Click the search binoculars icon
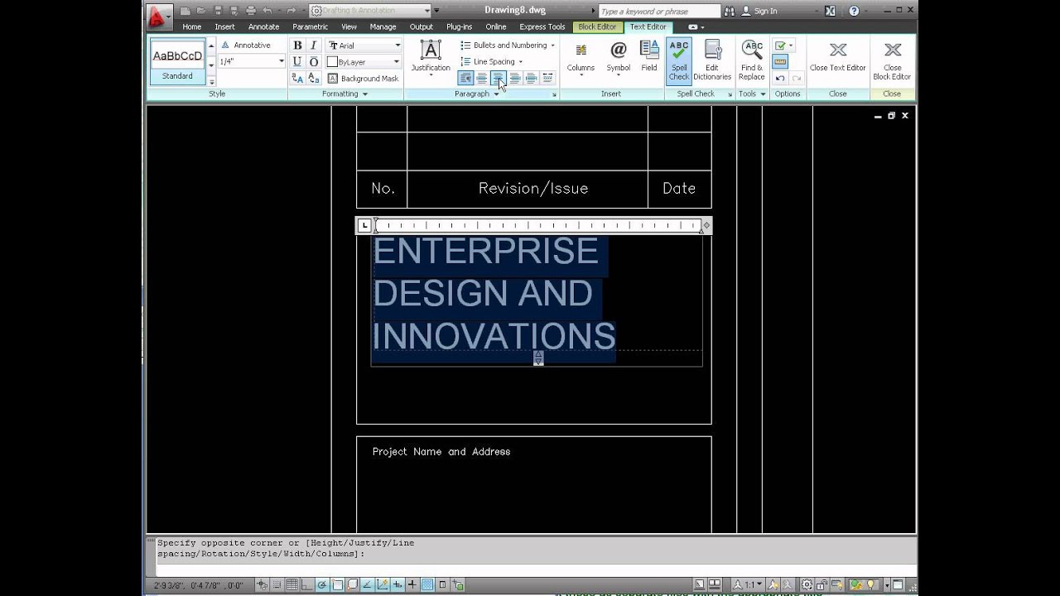1060x596 pixels. tap(730, 11)
